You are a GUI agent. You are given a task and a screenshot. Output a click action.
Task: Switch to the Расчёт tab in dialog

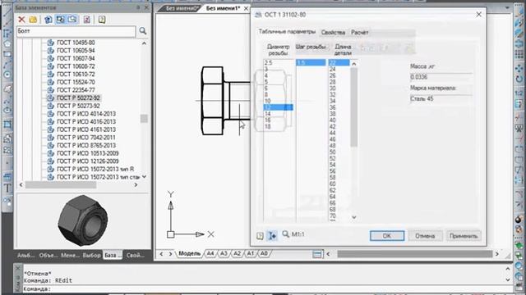[360, 33]
